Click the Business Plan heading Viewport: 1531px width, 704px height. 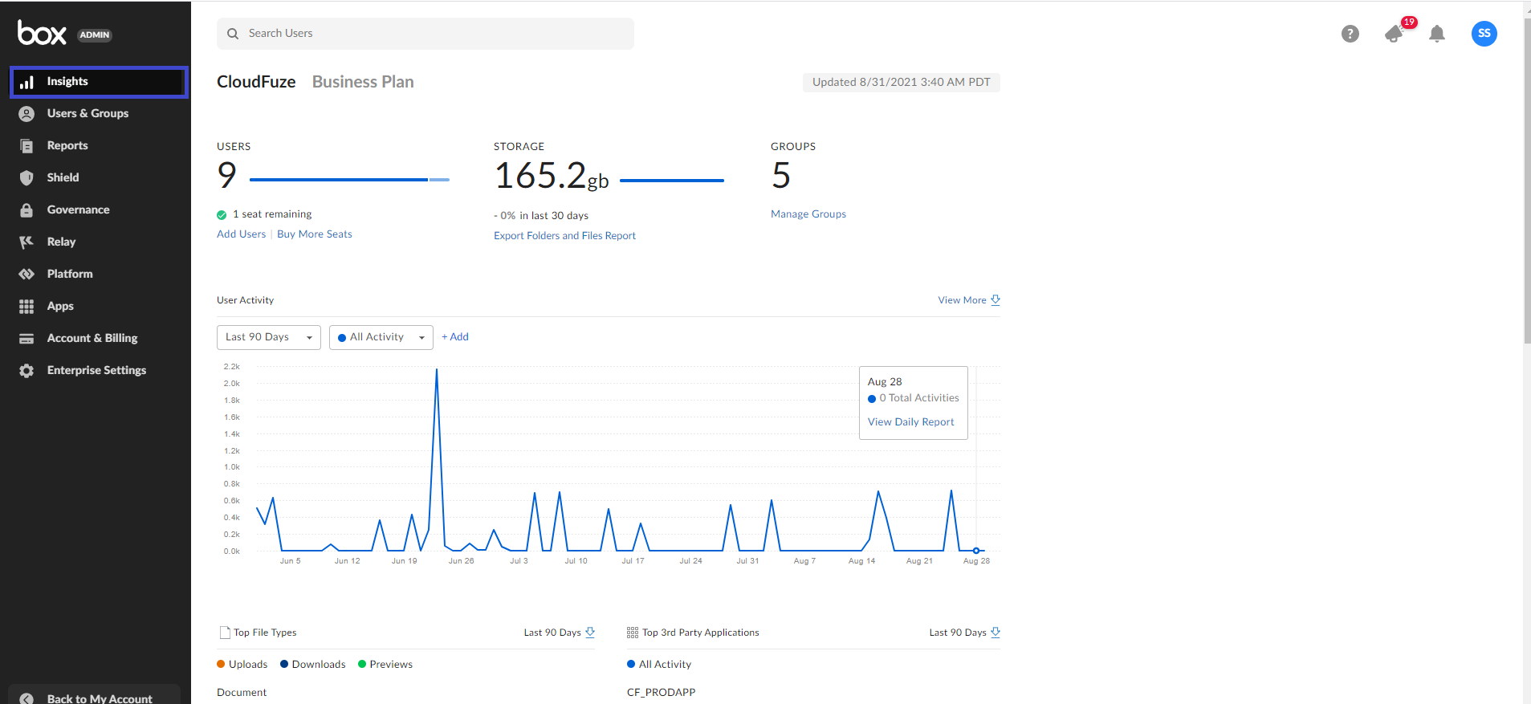(x=363, y=82)
